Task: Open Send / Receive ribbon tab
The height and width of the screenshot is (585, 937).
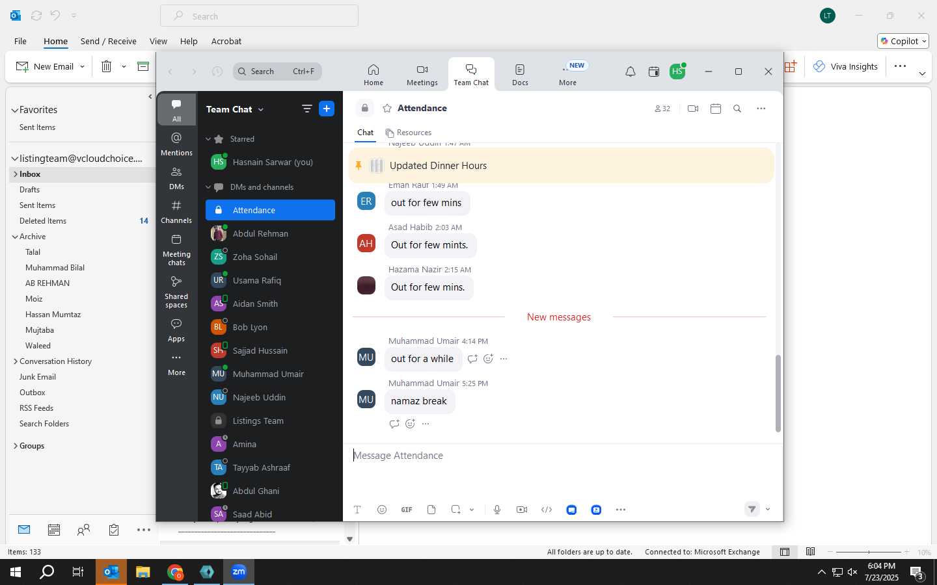Action: pyautogui.click(x=109, y=41)
